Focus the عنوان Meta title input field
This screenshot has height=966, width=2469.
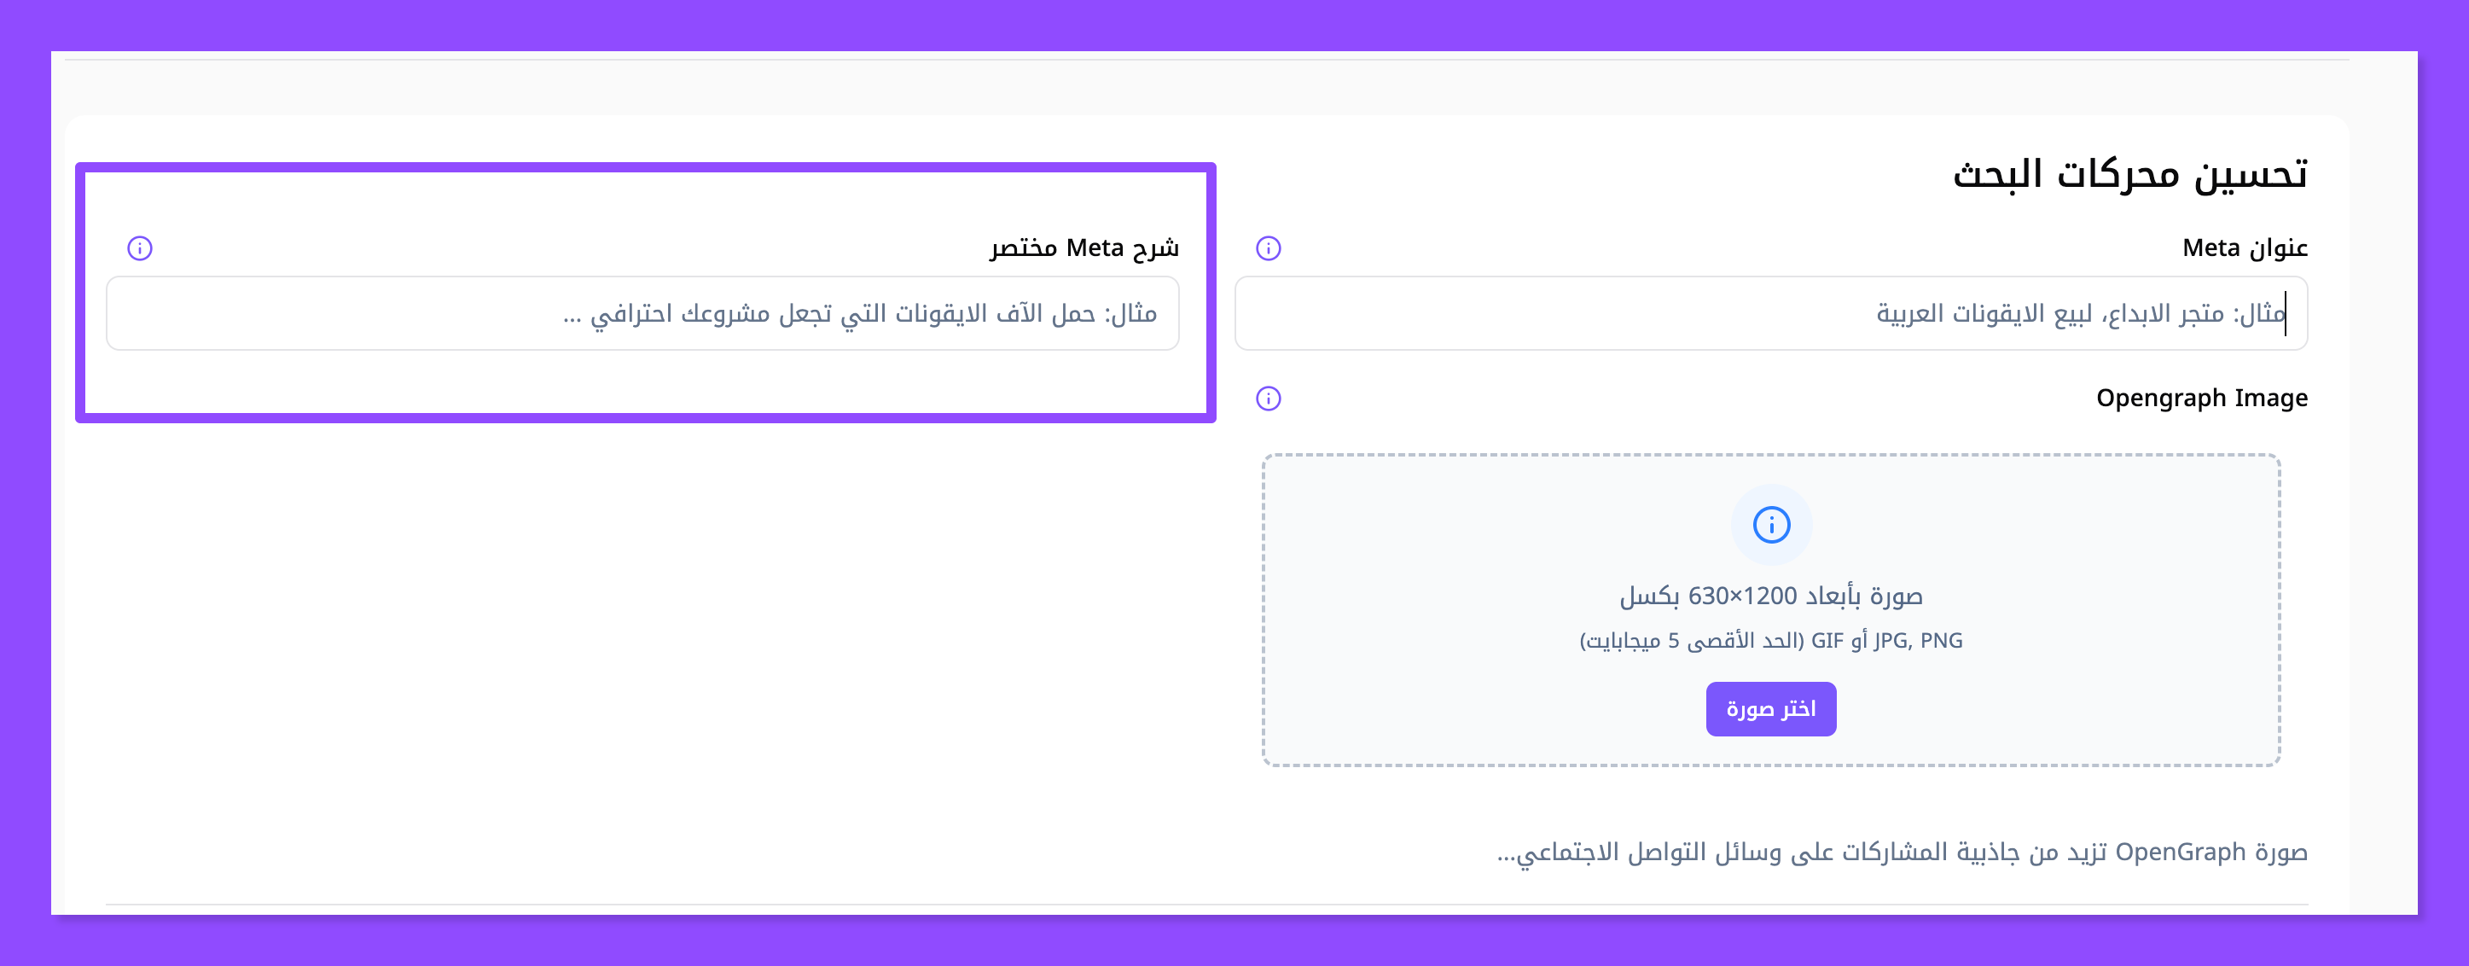1769,313
